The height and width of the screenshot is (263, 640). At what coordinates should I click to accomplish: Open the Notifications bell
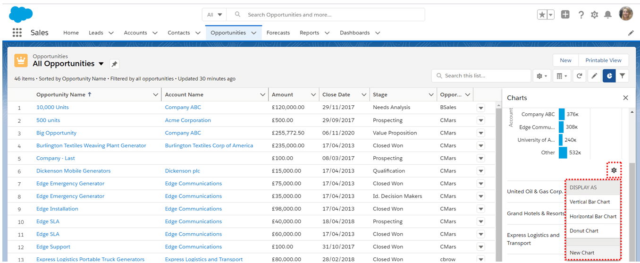(608, 15)
